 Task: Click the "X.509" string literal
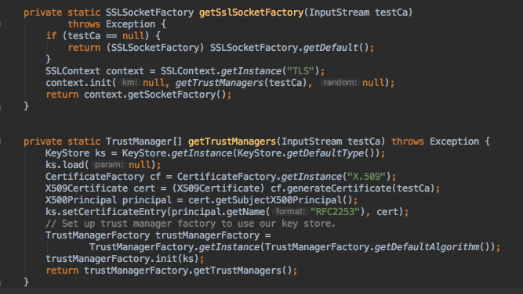point(366,176)
